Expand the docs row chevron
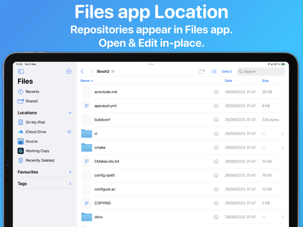303x227 pixels. pos(283,217)
